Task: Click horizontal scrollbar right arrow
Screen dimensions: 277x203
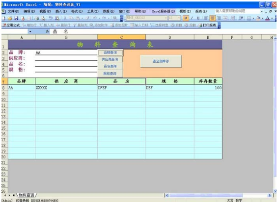Action: 270,195
